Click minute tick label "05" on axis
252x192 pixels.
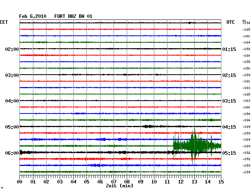click(x=86, y=182)
